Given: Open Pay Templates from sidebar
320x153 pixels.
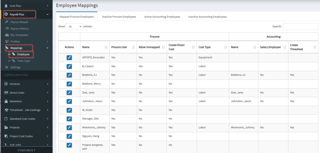Looking at the screenshot, I should [19, 35].
